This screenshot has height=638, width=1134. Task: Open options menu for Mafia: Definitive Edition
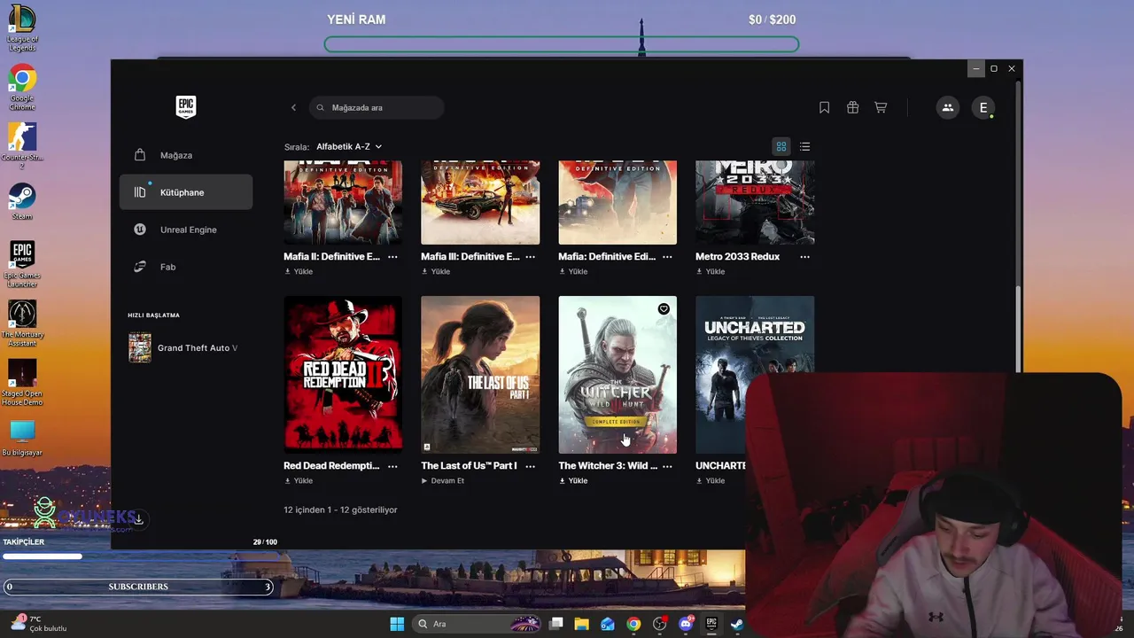(x=667, y=257)
